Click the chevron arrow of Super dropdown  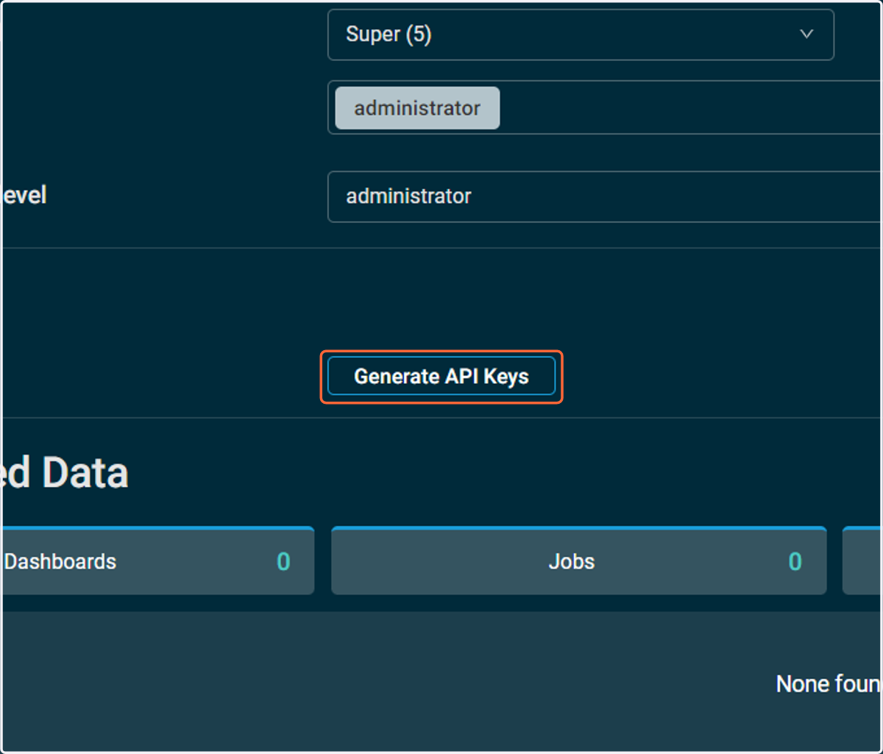(x=806, y=35)
